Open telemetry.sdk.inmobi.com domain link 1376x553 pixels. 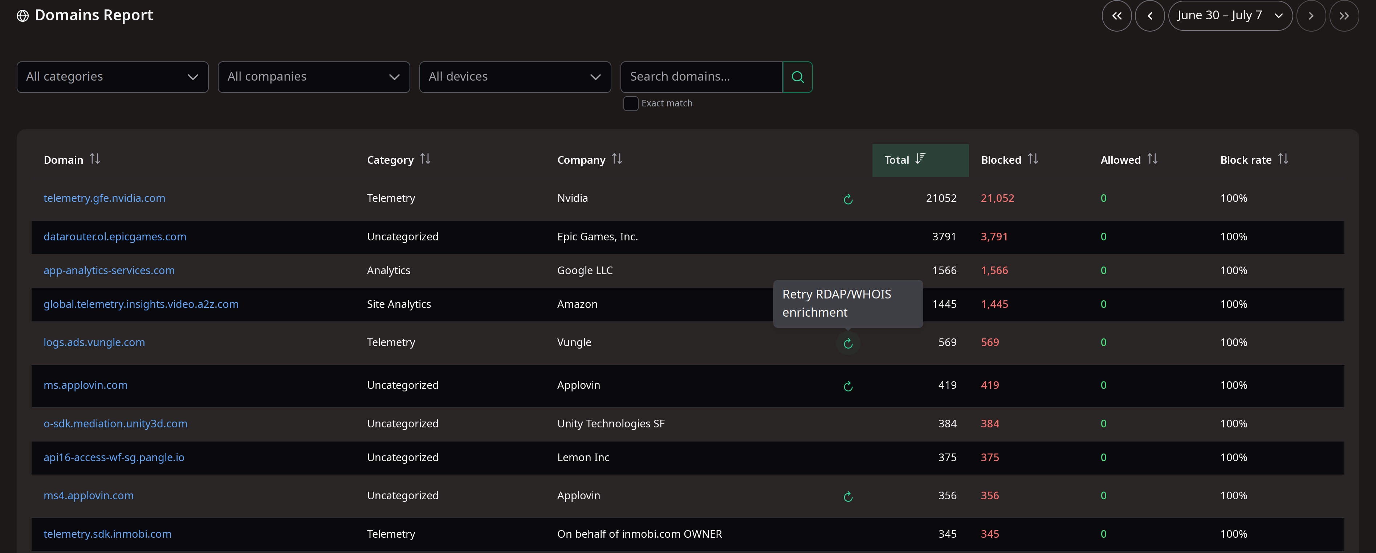[107, 534]
